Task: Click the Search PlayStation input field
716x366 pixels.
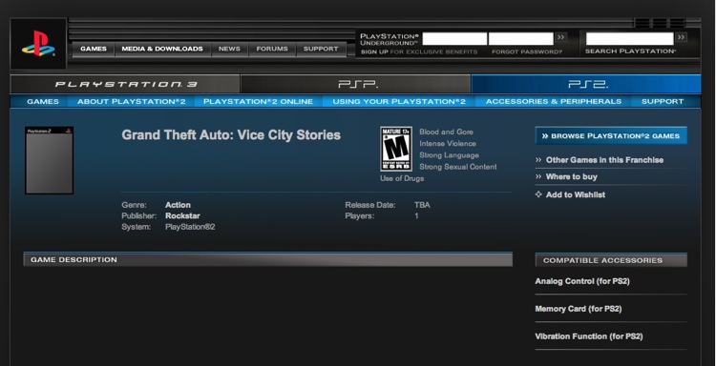Action: 630,39
